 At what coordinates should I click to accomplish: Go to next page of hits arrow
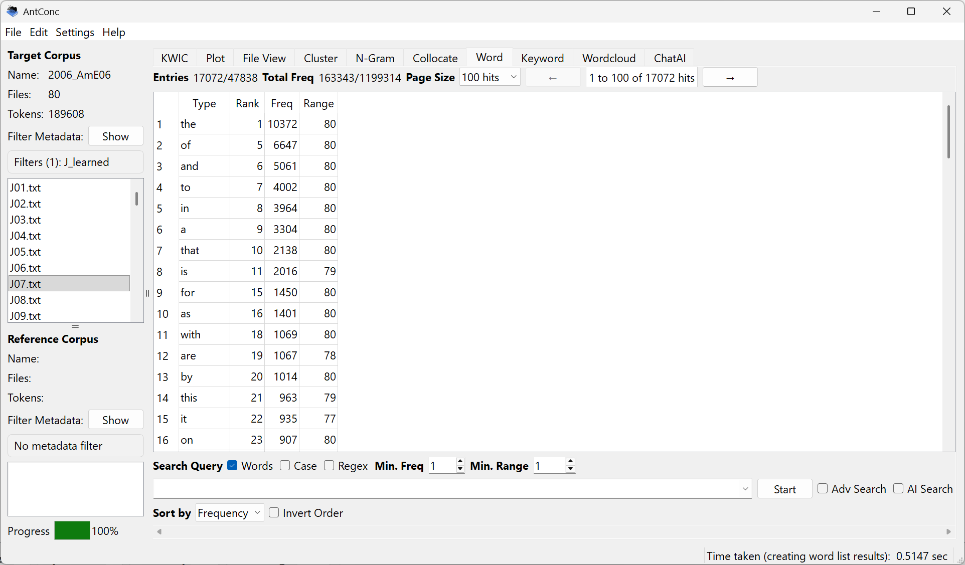click(x=730, y=78)
